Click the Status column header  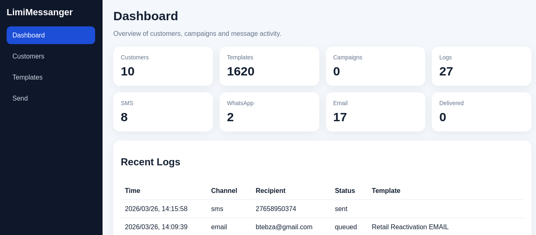click(345, 191)
